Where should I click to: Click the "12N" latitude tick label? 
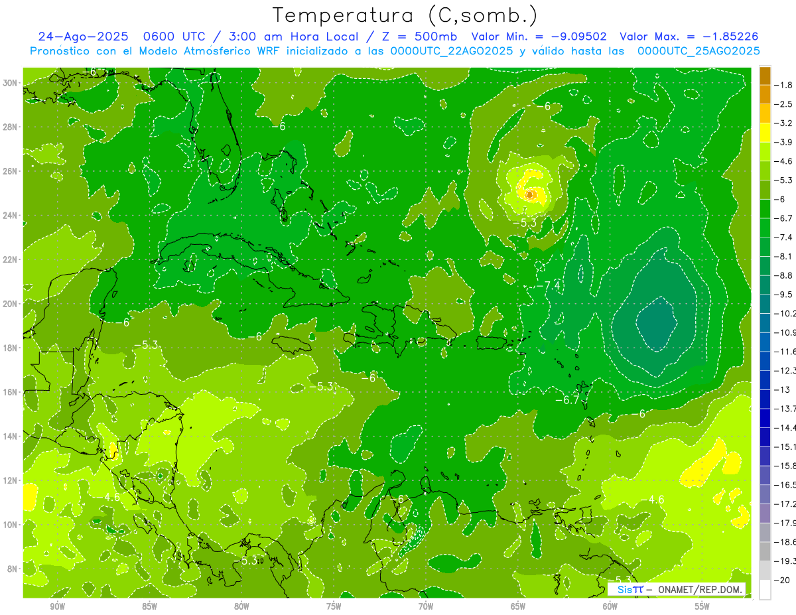11,480
